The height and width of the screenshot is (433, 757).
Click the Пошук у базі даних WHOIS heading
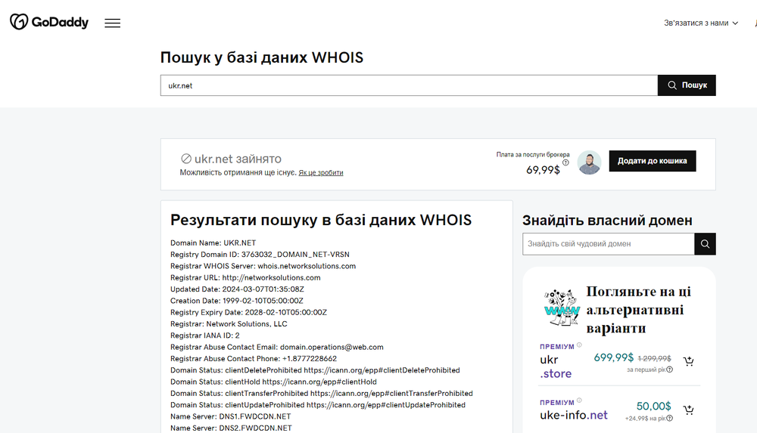coord(262,57)
